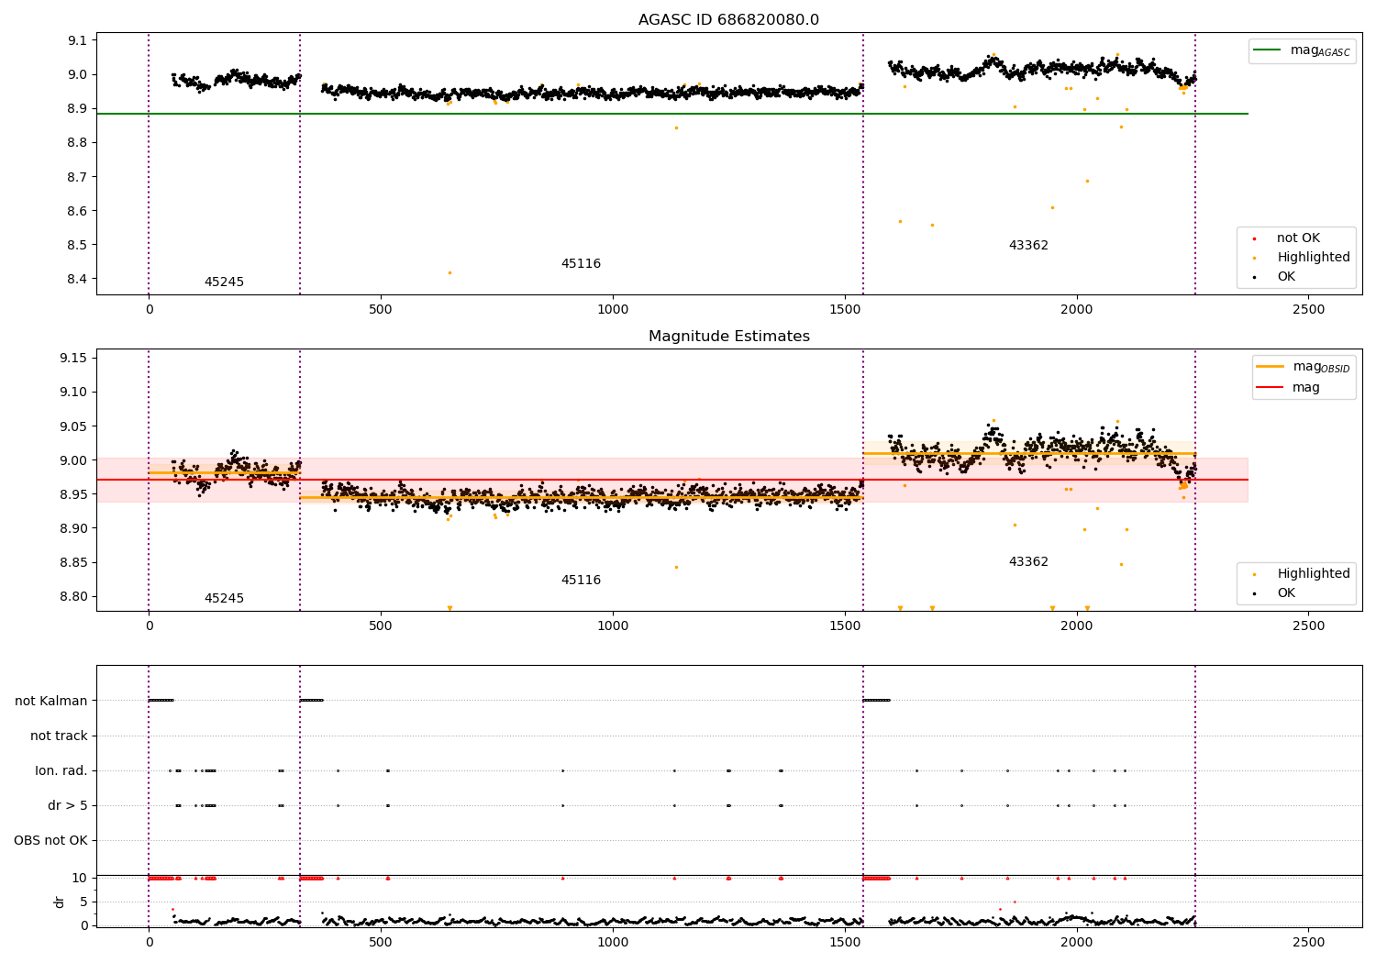This screenshot has height=963, width=1376.
Task: Select obsid label 43362 in Magnitude Estimates plot
Action: click(1028, 562)
